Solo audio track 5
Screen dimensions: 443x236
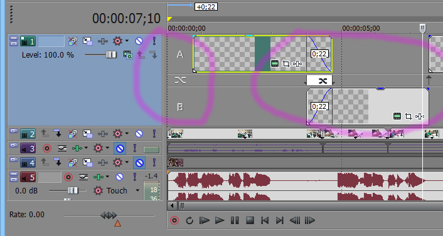pyautogui.click(x=135, y=177)
